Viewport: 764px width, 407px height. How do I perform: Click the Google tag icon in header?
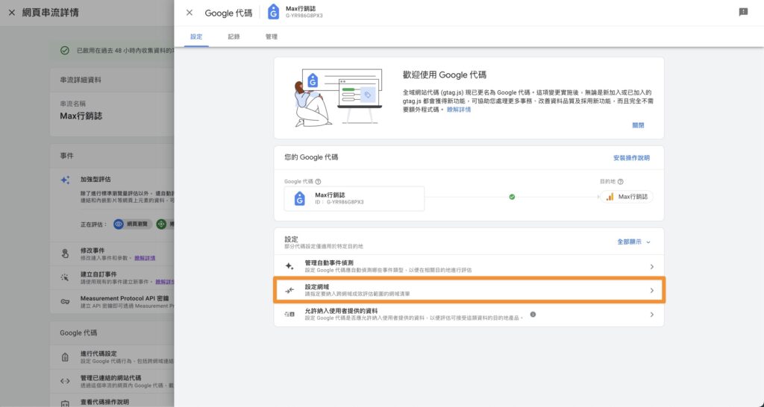(x=273, y=12)
